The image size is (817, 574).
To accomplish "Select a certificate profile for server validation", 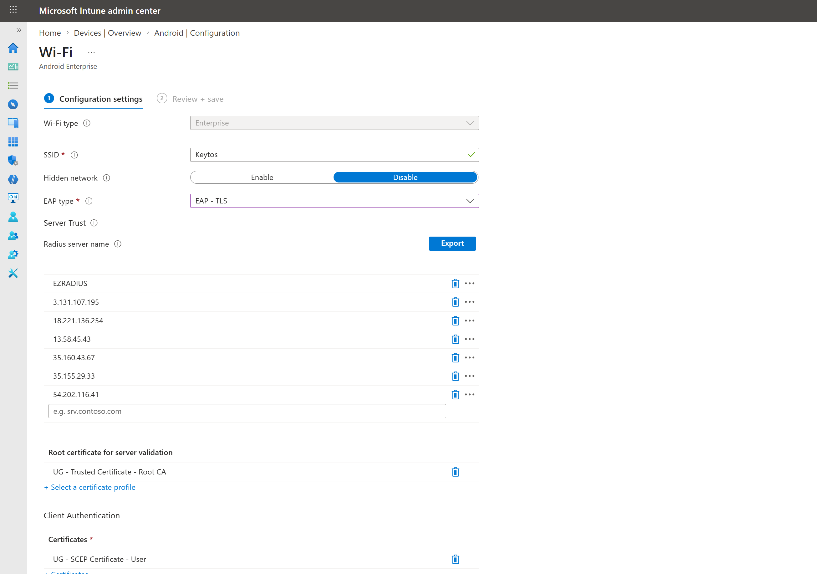I will 90,487.
